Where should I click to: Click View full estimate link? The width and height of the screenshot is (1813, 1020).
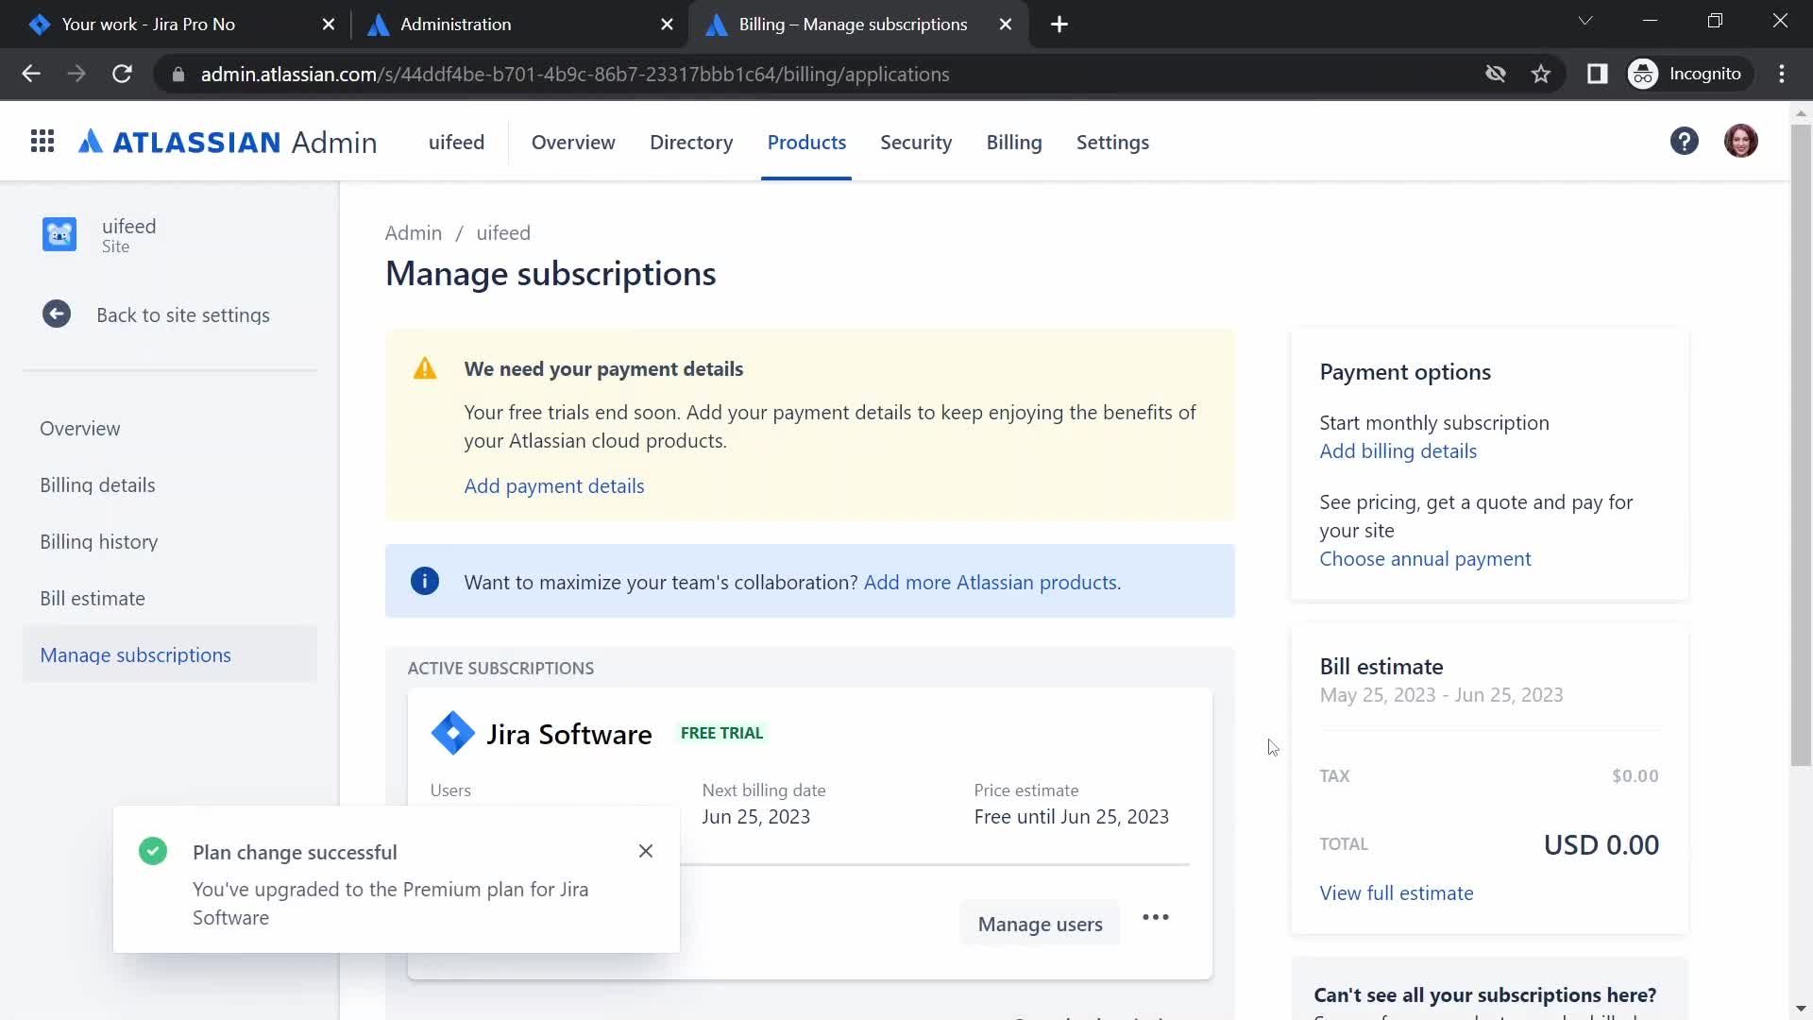[x=1396, y=892]
